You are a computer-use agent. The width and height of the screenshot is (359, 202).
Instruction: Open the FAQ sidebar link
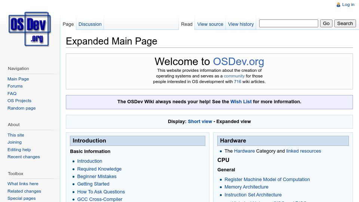[x=12, y=94]
